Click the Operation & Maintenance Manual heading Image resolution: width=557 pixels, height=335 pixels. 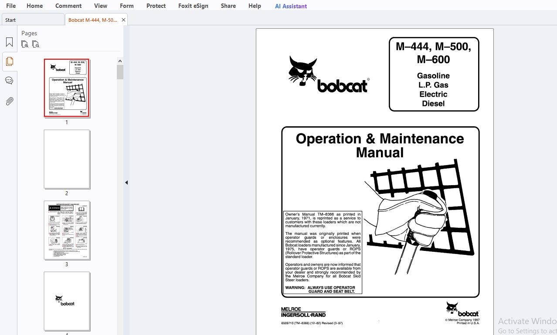tap(380, 146)
